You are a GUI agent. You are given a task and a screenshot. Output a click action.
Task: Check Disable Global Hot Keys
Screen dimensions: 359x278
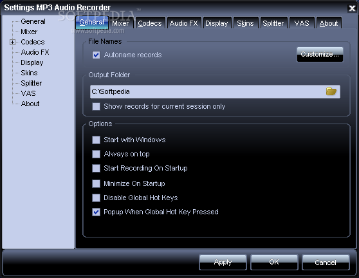click(96, 198)
